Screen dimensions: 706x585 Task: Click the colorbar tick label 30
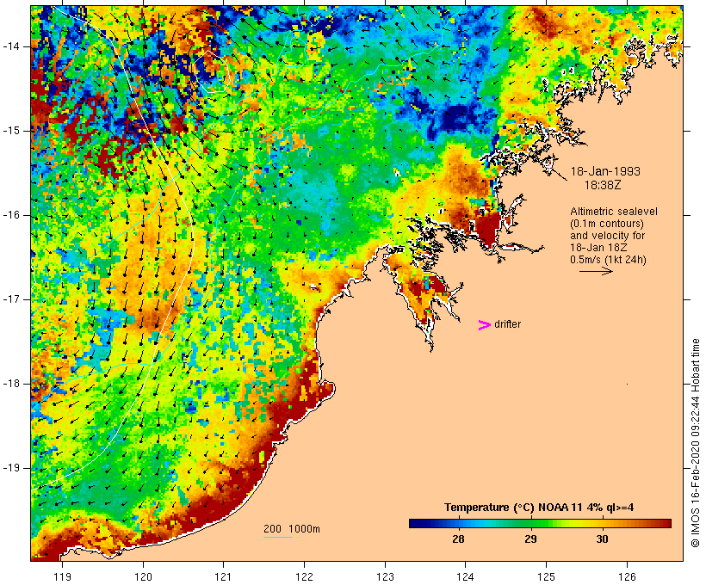pos(603,539)
